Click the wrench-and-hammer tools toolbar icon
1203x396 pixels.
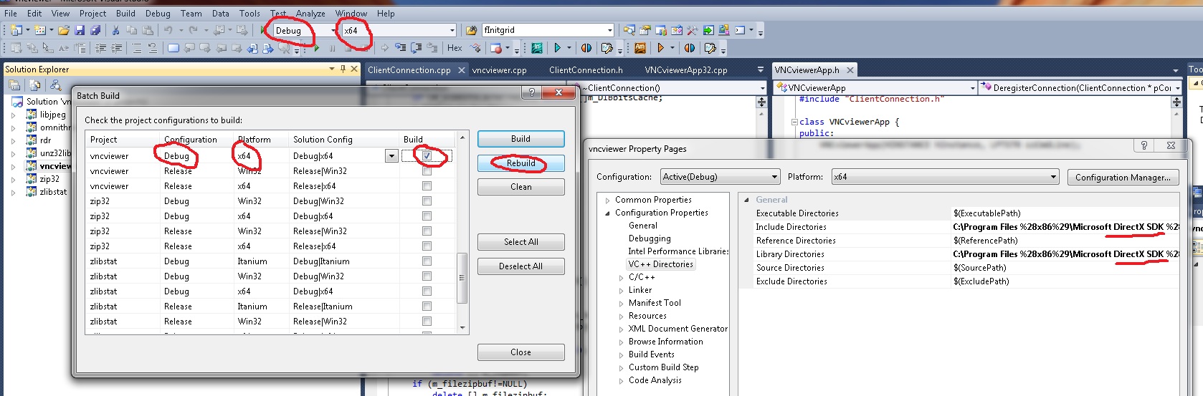point(692,30)
